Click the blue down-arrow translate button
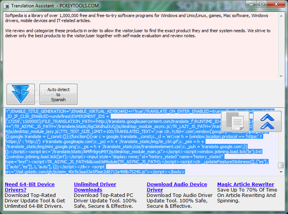 click(x=21, y=94)
